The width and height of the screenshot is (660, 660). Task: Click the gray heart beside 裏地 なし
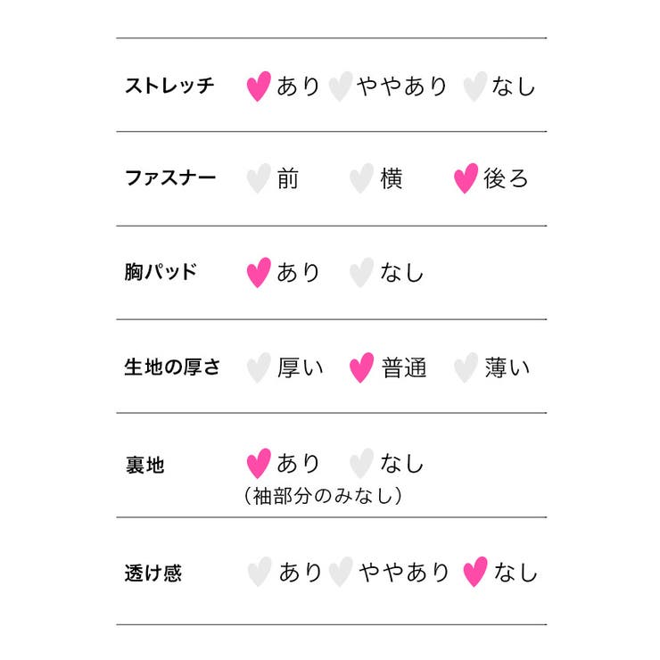360,464
